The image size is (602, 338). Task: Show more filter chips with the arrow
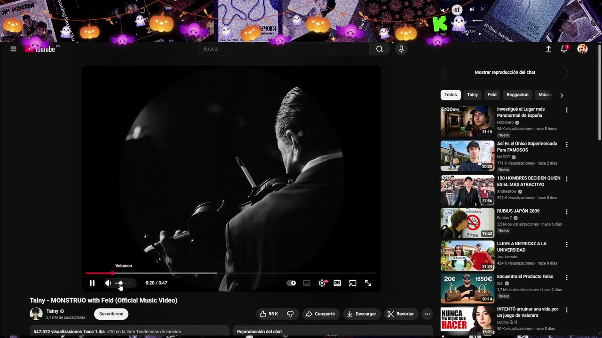click(562, 95)
